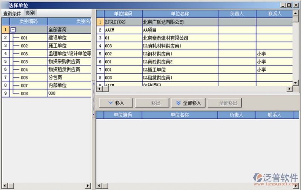Click the 单位编码 column header in upper table
The height and width of the screenshot is (190, 302).
coord(123,14)
